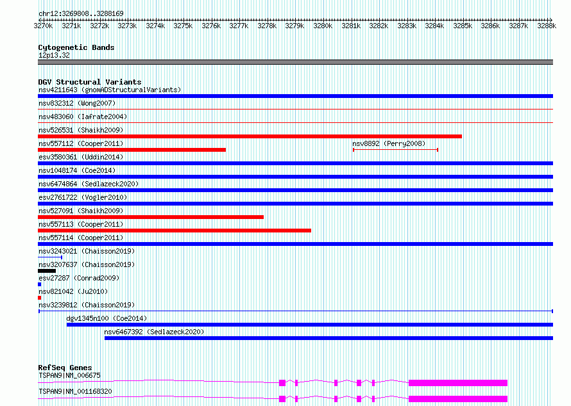Click esv27287 (Conrad2009) label
Screen dimensions: 571x406
[x=79, y=278]
